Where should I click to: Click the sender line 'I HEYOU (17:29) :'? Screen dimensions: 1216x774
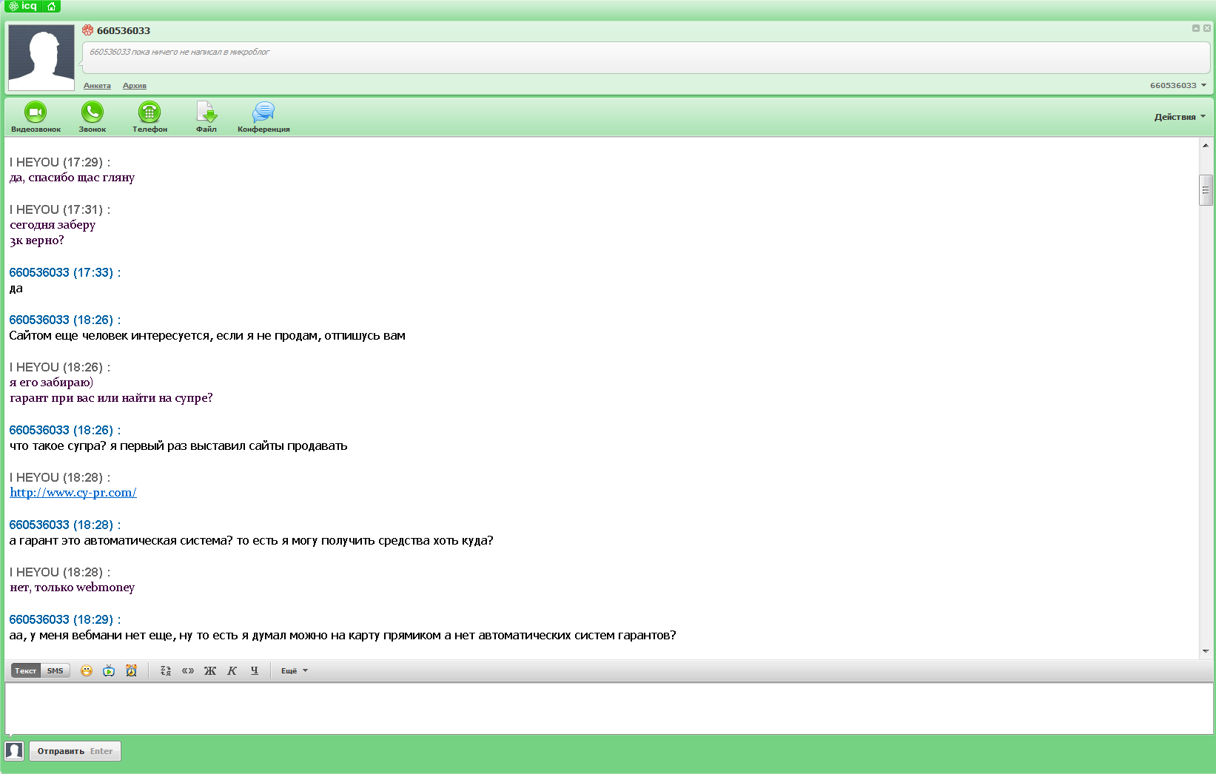coord(60,162)
